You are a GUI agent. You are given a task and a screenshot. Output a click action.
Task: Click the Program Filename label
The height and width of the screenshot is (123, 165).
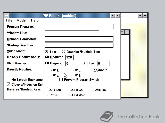click(20, 27)
